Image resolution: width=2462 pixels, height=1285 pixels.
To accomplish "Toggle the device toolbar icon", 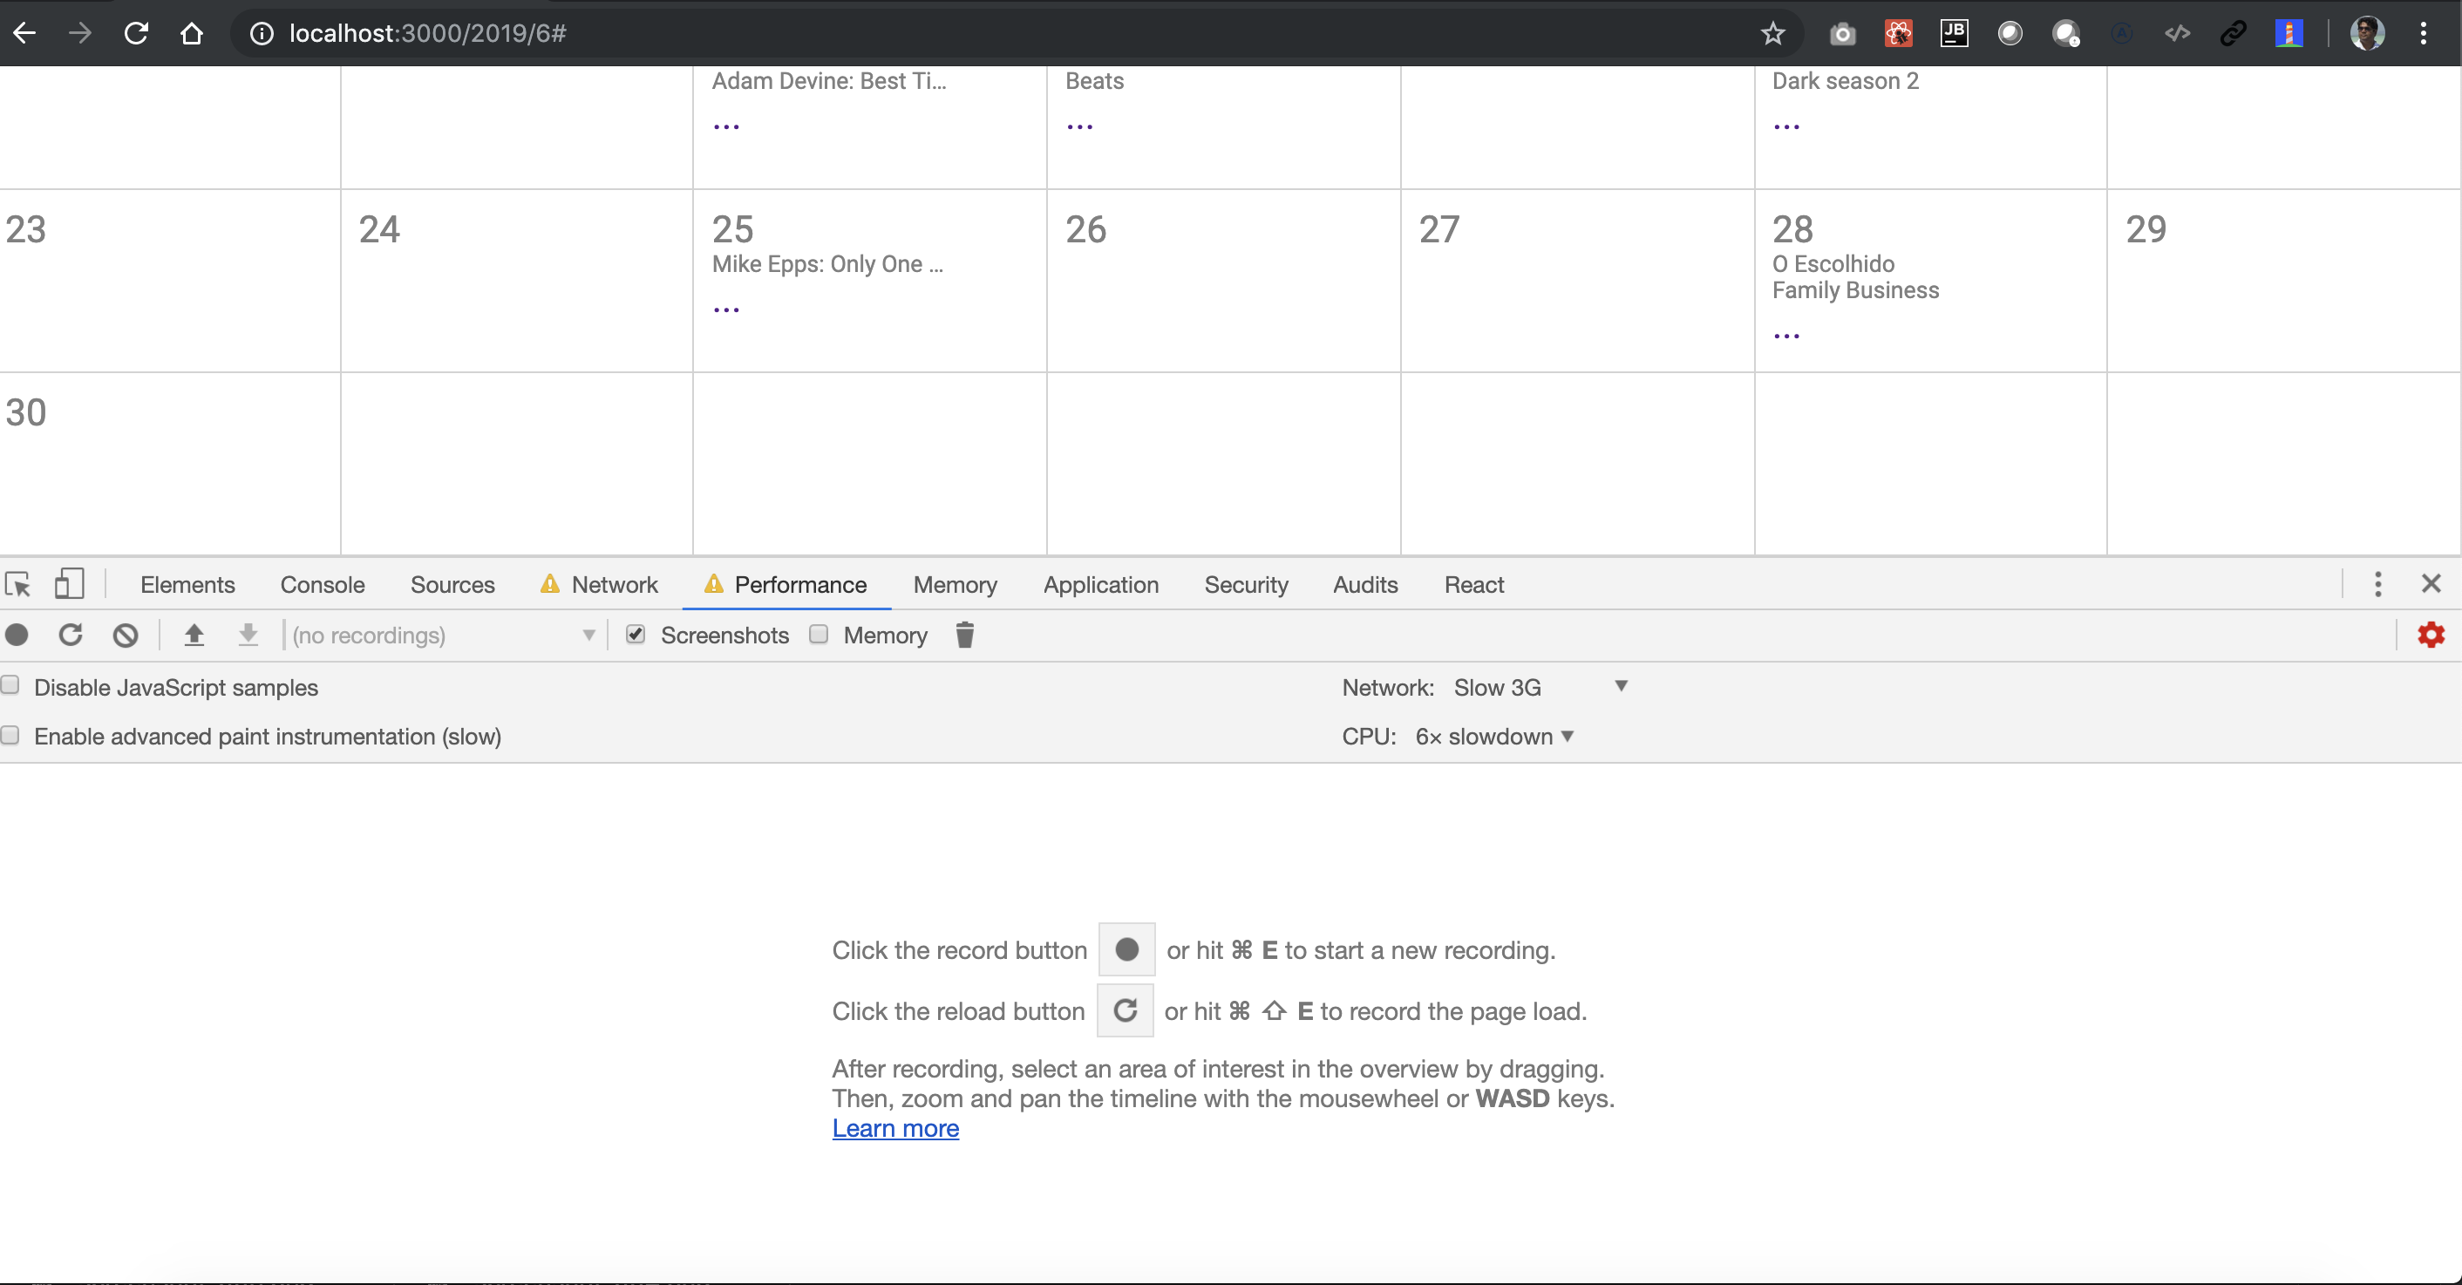I will click(69, 584).
